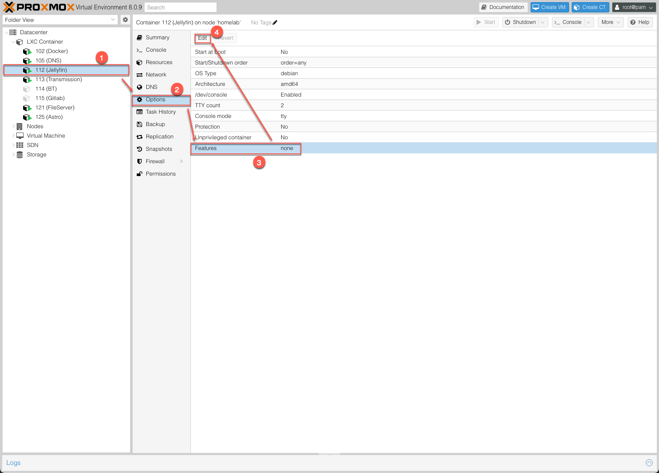Click the Permissions padlock icon
The image size is (659, 473).
(x=140, y=173)
